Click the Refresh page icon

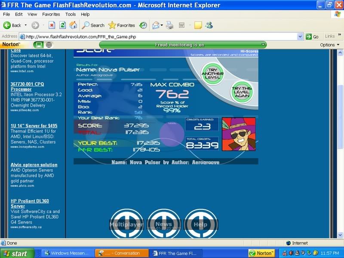pyautogui.click(x=62, y=25)
